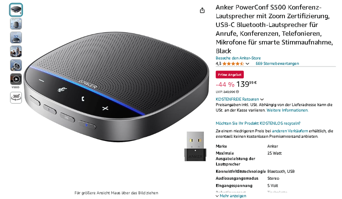Viewport: 342px width, 199px height.
Task: Click the main speaker product image
Action: point(116,87)
